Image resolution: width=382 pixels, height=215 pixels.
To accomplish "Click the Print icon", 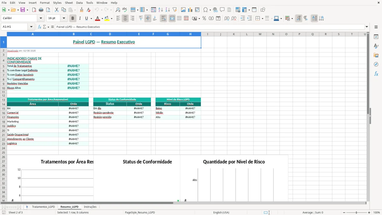I will click(41, 10).
